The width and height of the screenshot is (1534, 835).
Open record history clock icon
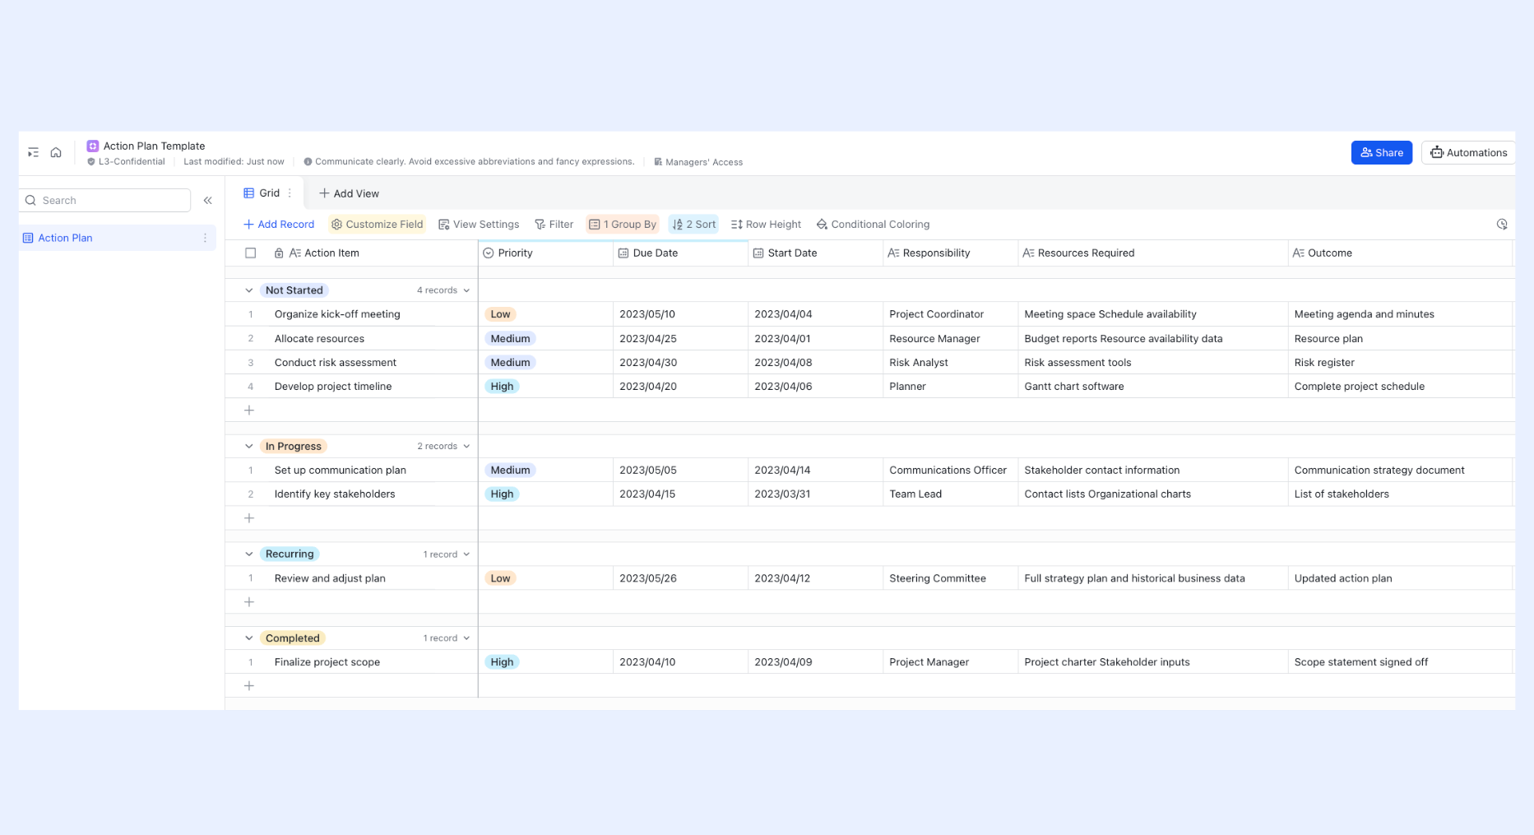click(x=1502, y=224)
